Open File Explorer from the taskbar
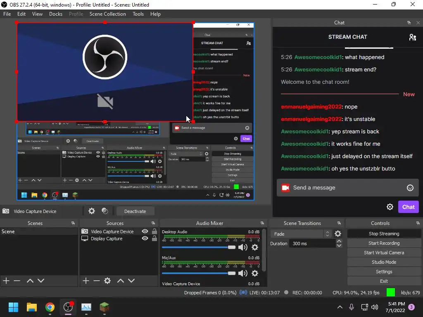The image size is (423, 317). click(31, 307)
